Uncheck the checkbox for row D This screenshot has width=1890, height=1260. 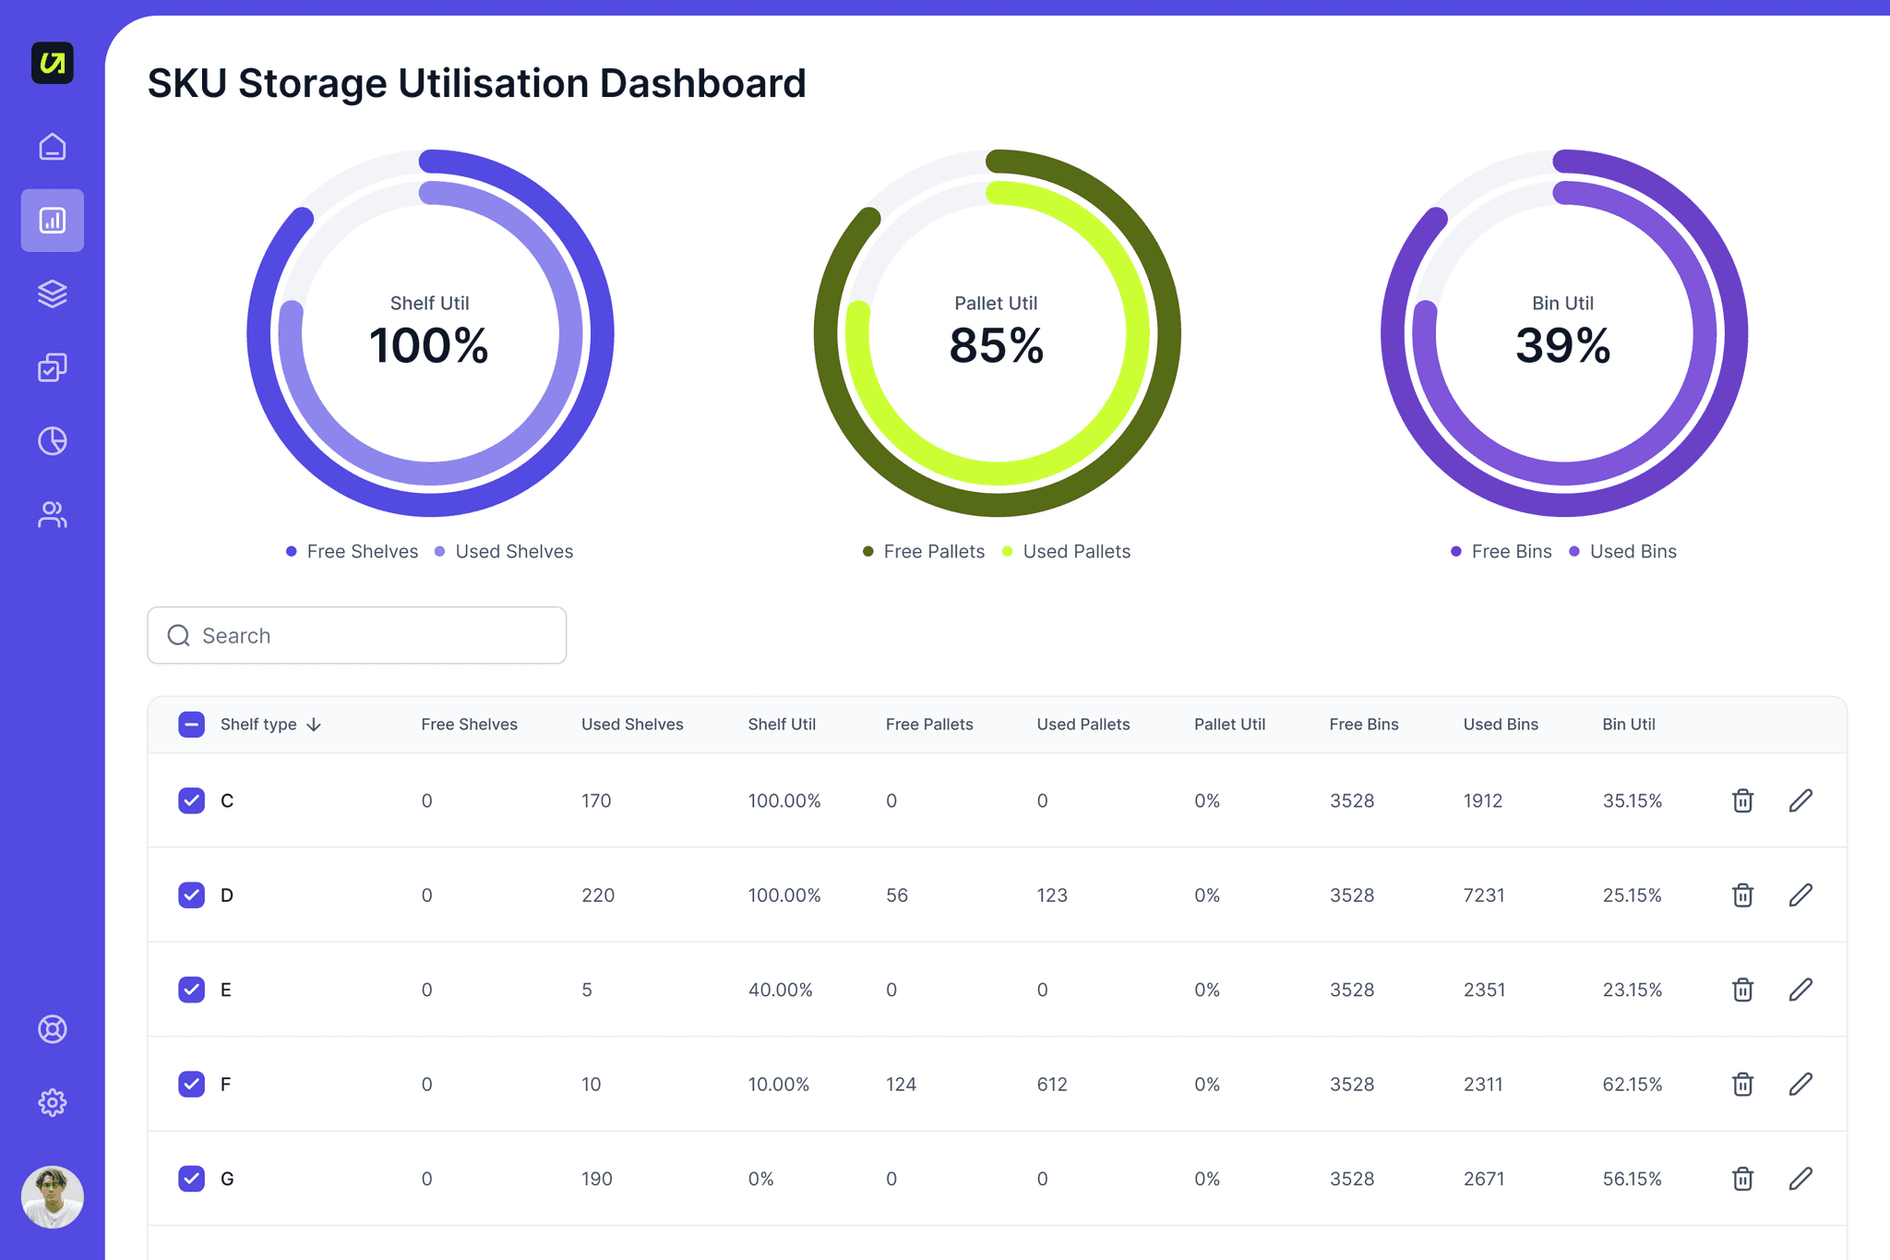click(x=191, y=894)
